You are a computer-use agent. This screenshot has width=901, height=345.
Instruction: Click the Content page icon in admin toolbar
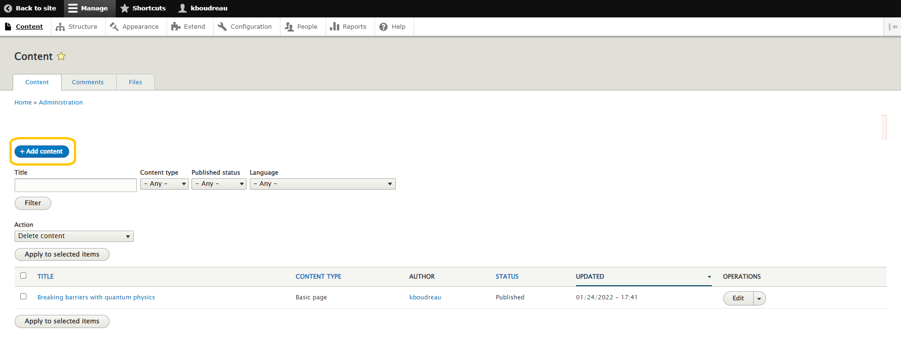coord(8,27)
